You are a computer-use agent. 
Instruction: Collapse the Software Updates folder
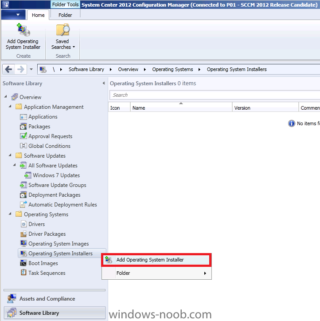pos(10,155)
